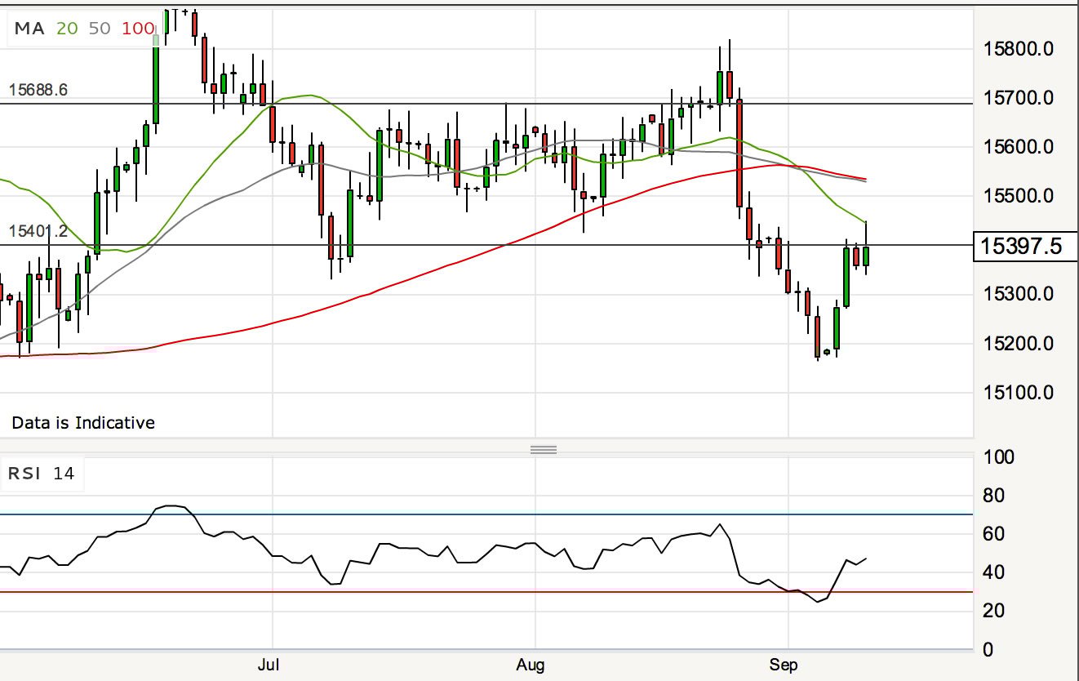Image resolution: width=1079 pixels, height=681 pixels.
Task: Select the green 20-period MA setting
Action: pos(67,29)
